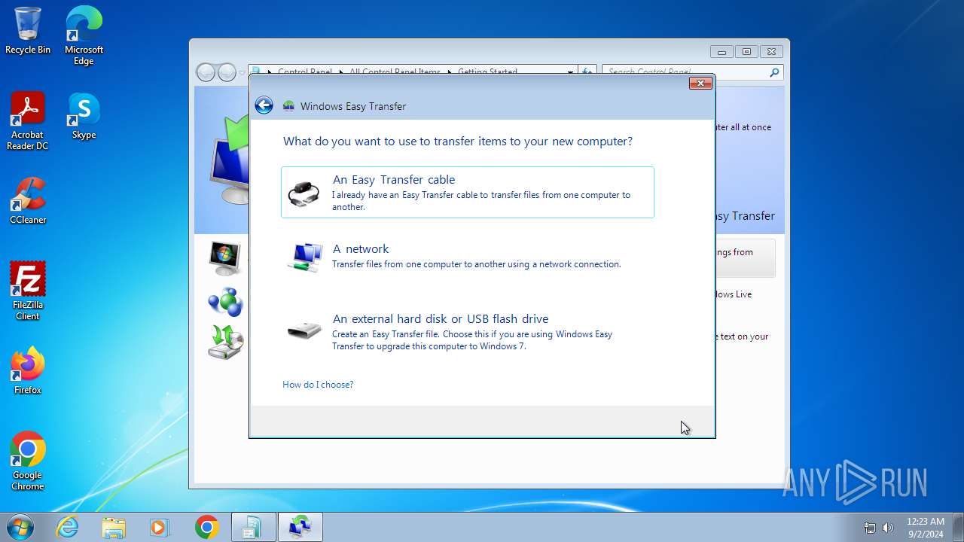Open FileZilla Client desktop shortcut
The image size is (964, 542).
coord(28,291)
